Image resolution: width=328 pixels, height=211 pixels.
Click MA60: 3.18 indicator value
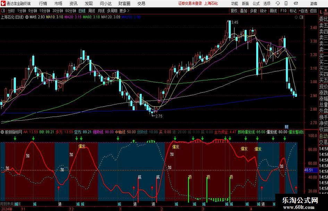tap(91, 17)
